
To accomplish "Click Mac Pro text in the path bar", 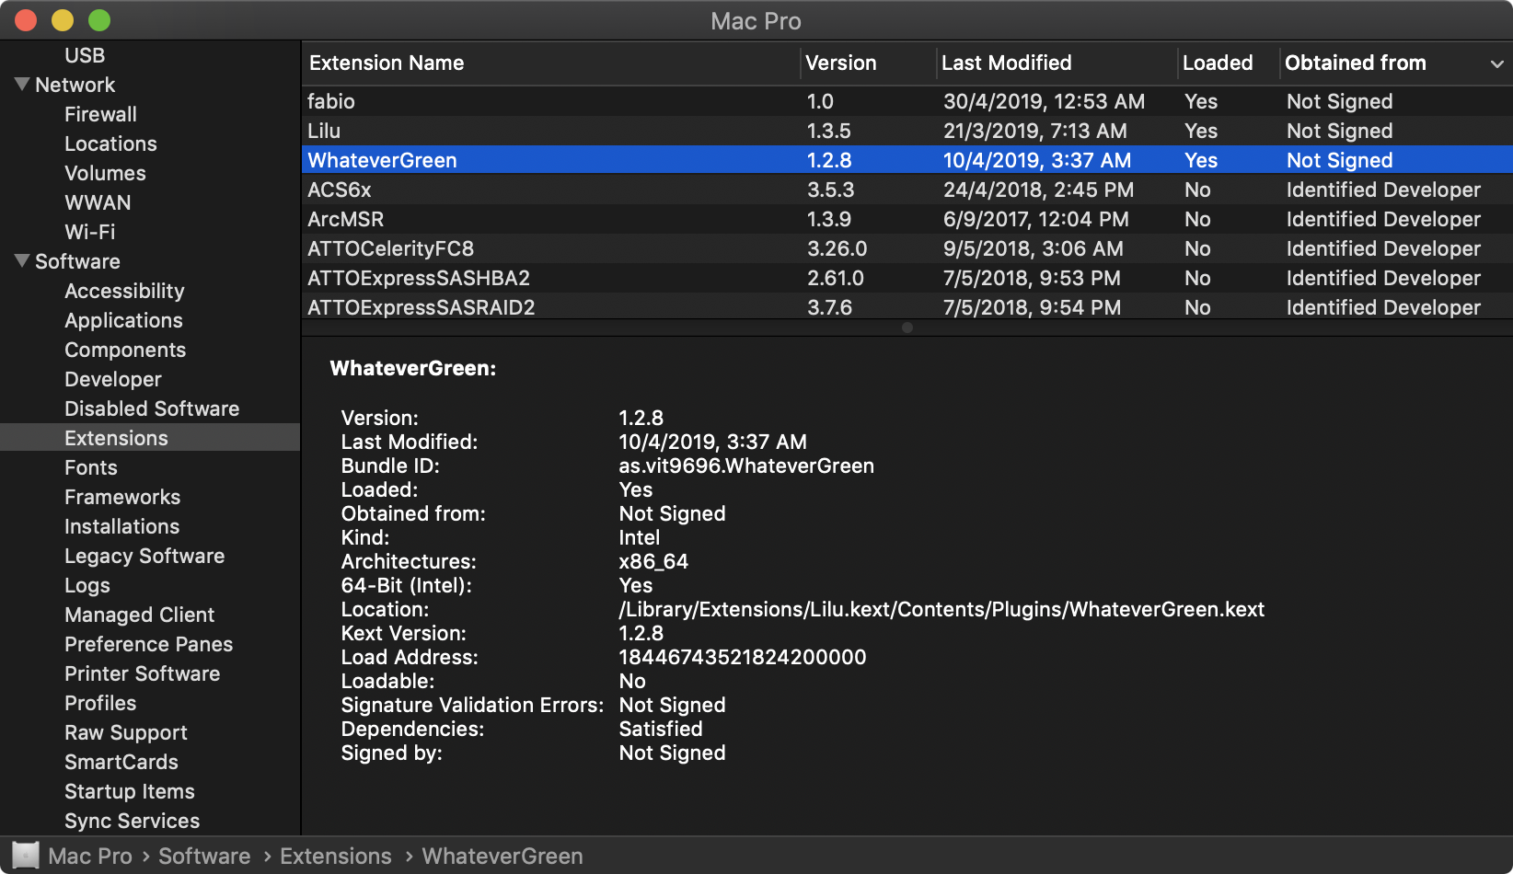I will click(x=90, y=856).
